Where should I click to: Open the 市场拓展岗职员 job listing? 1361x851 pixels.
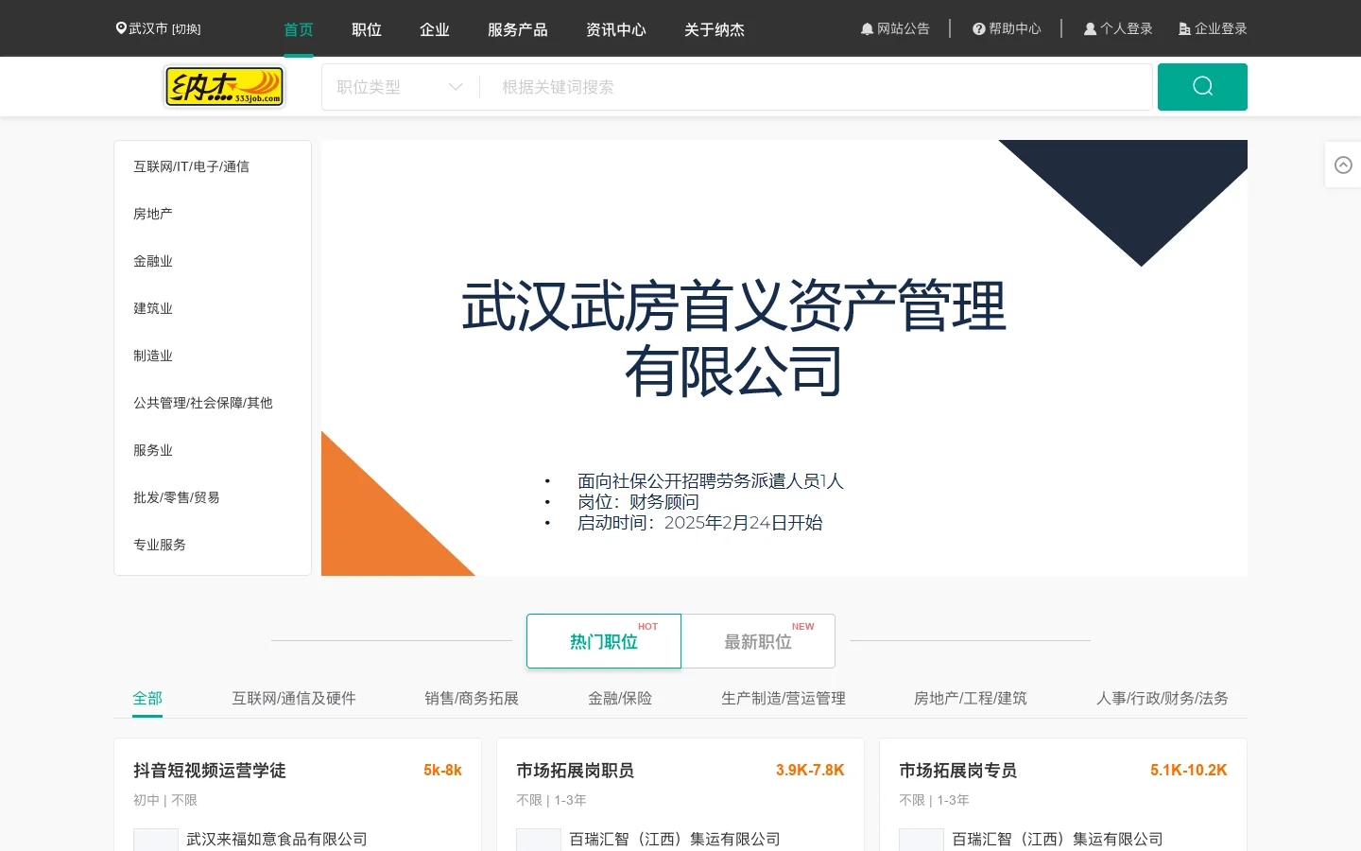(575, 771)
